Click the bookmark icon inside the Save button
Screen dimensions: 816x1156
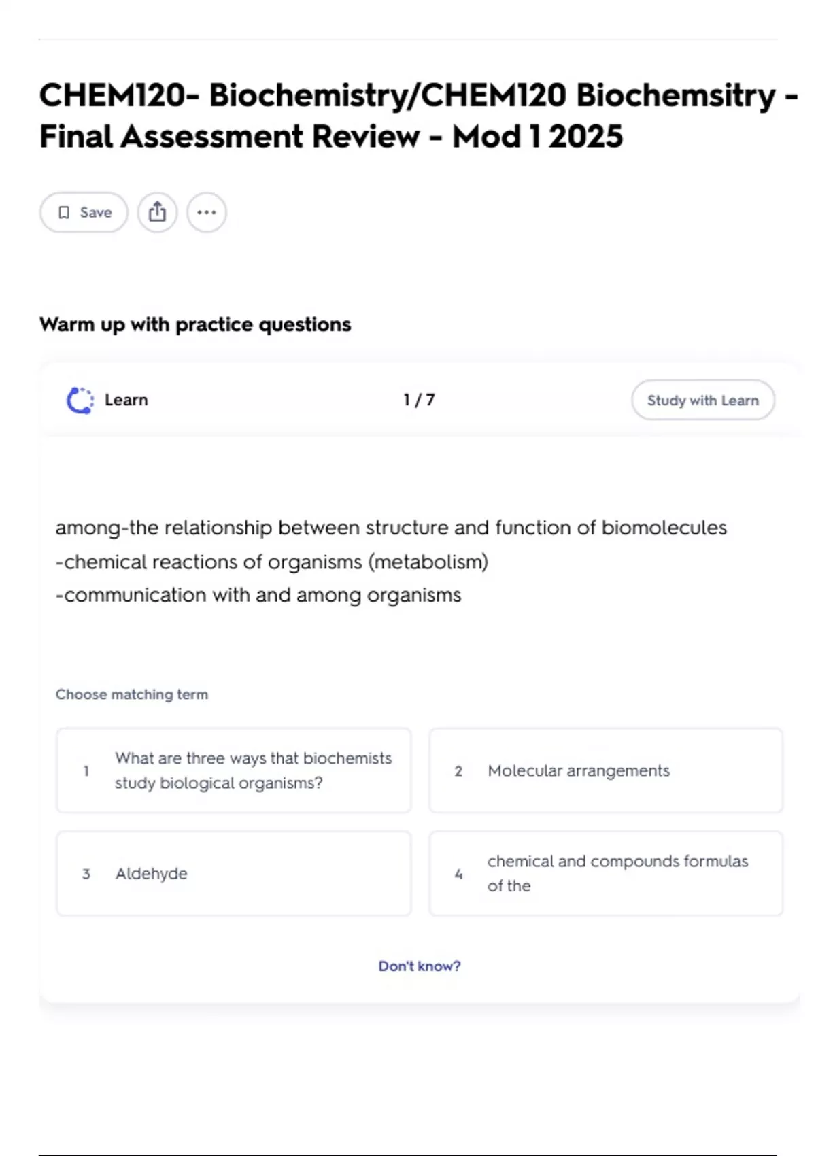click(x=65, y=212)
